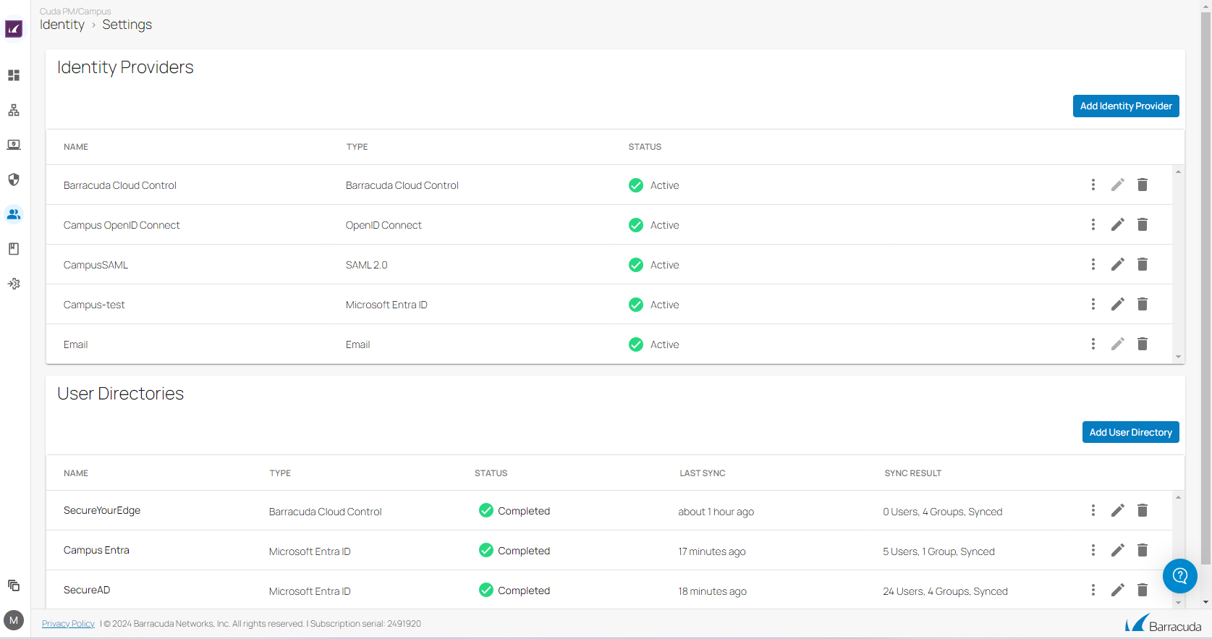Viewport: 1212px width, 639px height.
Task: Click Add Identity Provider button
Action: [x=1126, y=106]
